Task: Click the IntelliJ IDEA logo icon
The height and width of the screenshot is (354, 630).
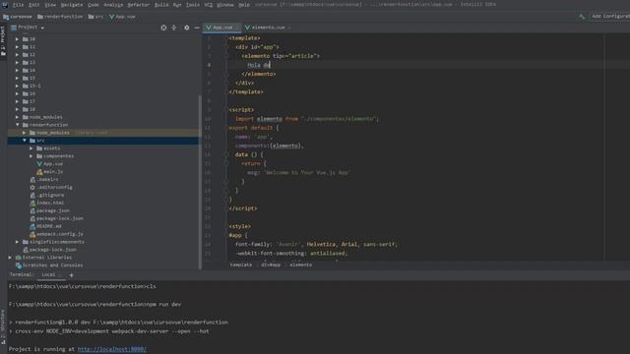Action: pos(5,5)
